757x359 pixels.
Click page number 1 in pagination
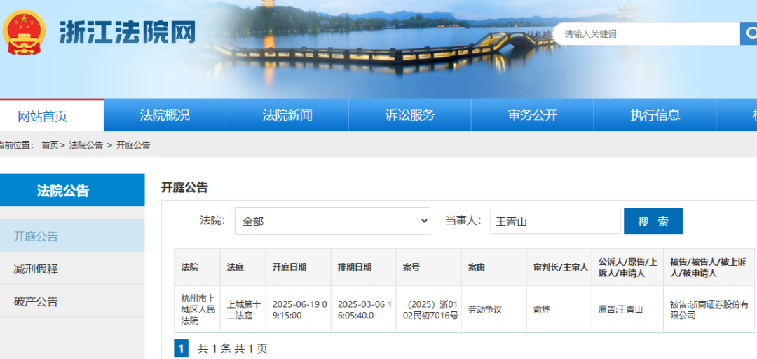pyautogui.click(x=181, y=348)
